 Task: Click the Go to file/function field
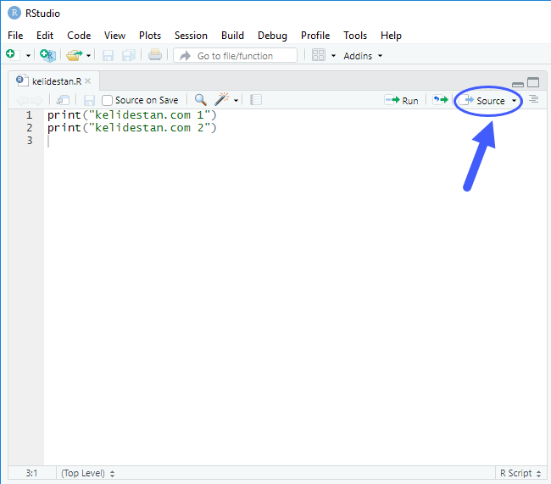tap(235, 56)
